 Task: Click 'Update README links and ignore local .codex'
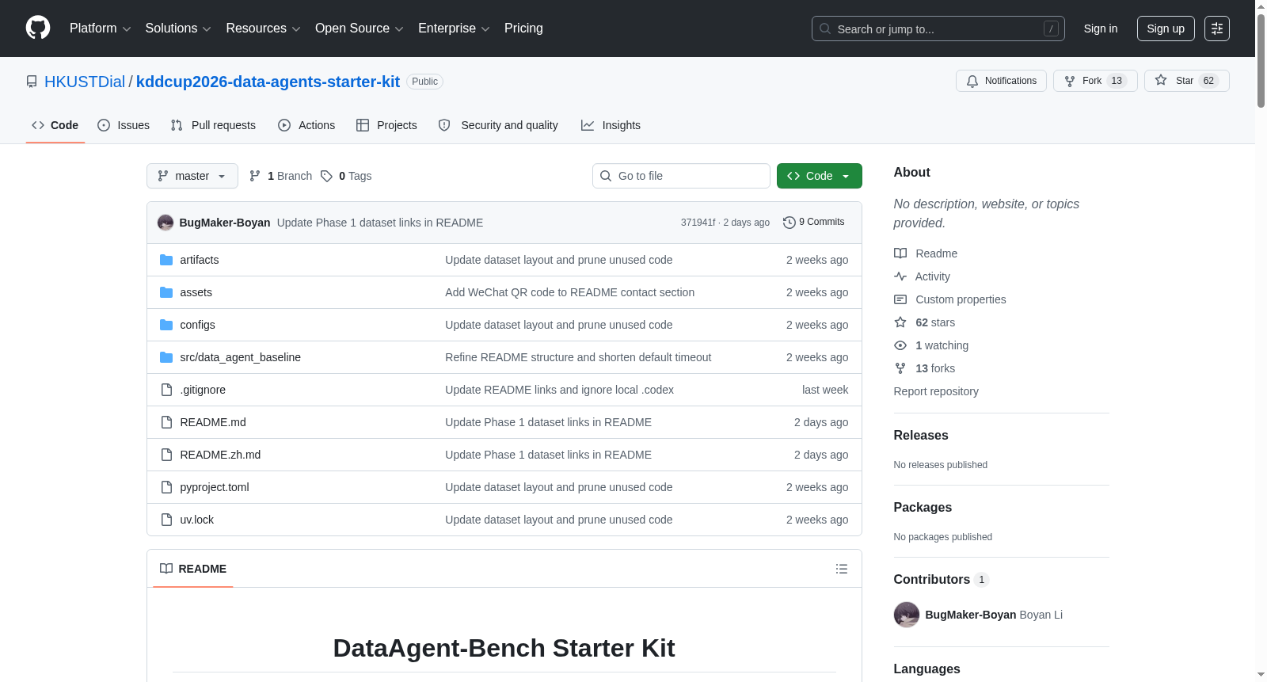point(559,390)
